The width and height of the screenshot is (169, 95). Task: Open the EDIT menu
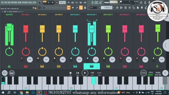click(6, 2)
